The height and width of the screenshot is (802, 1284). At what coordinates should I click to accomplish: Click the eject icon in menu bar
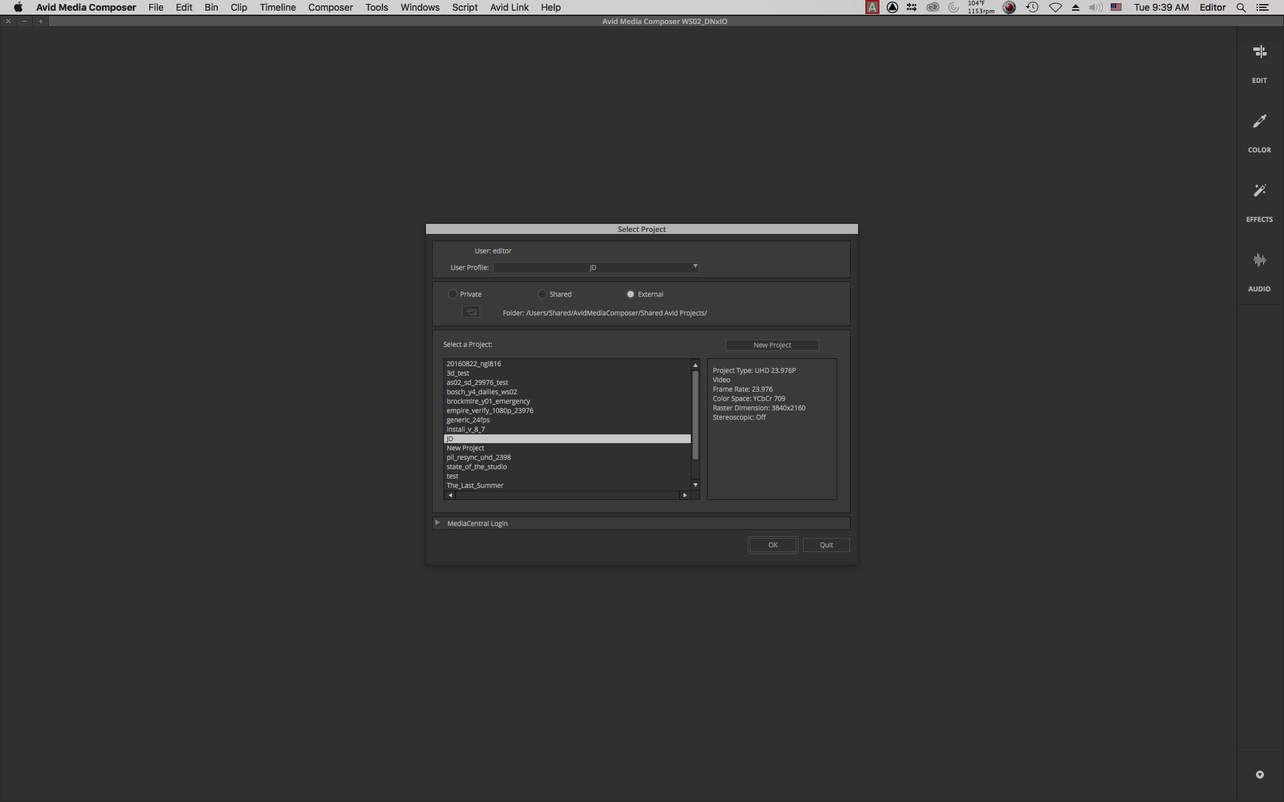point(1075,7)
